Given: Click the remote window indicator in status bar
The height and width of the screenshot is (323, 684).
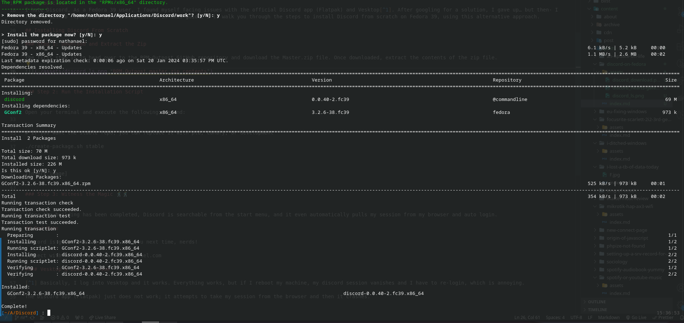Looking at the screenshot, I should [x=6, y=318].
